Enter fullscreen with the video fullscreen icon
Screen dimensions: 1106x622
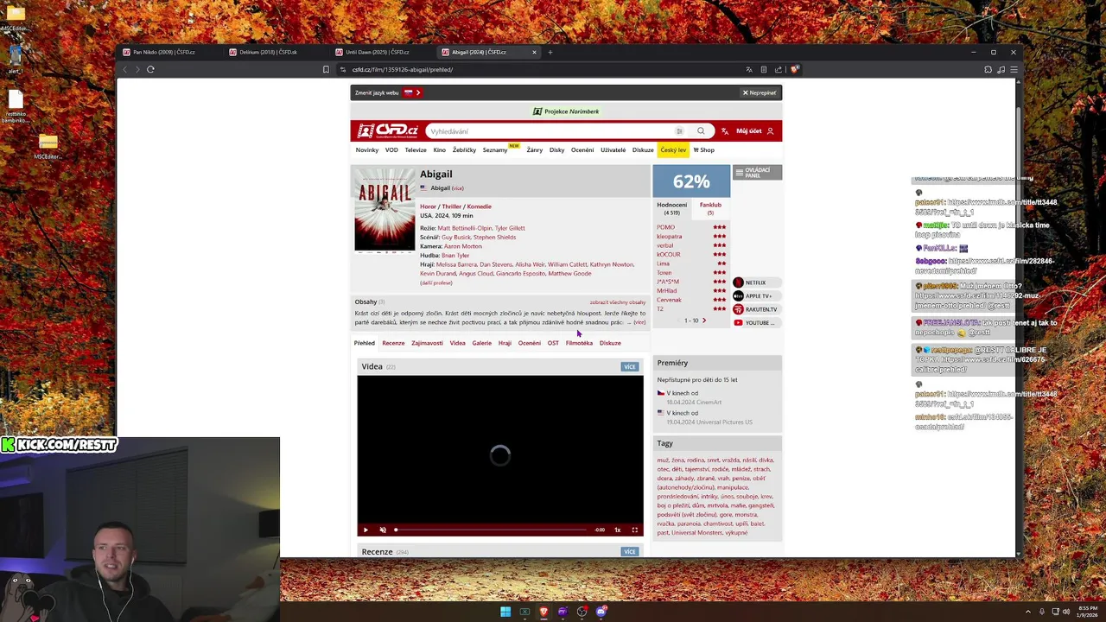coord(635,530)
